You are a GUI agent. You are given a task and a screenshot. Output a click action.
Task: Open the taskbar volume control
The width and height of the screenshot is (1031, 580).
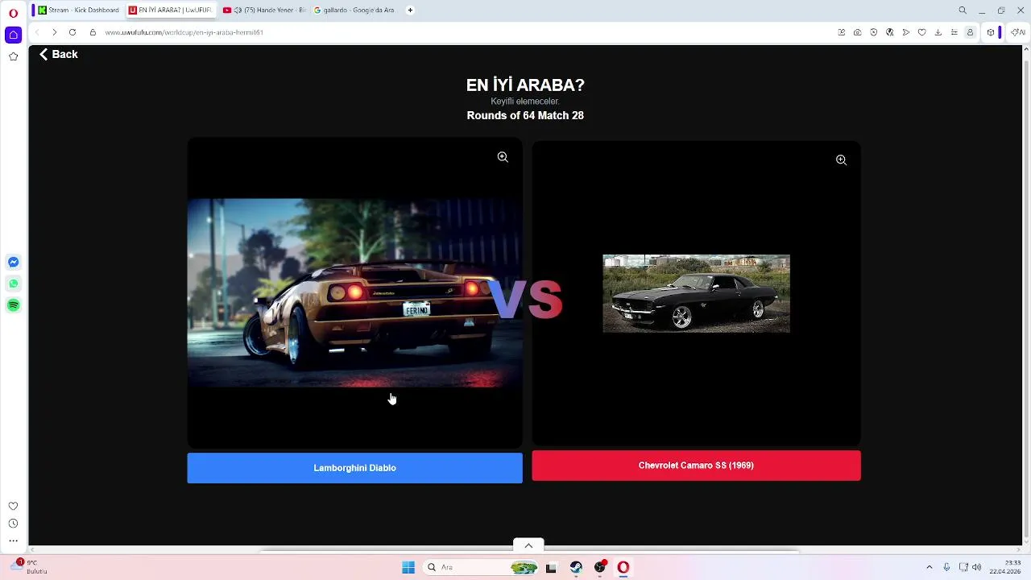pos(977,567)
